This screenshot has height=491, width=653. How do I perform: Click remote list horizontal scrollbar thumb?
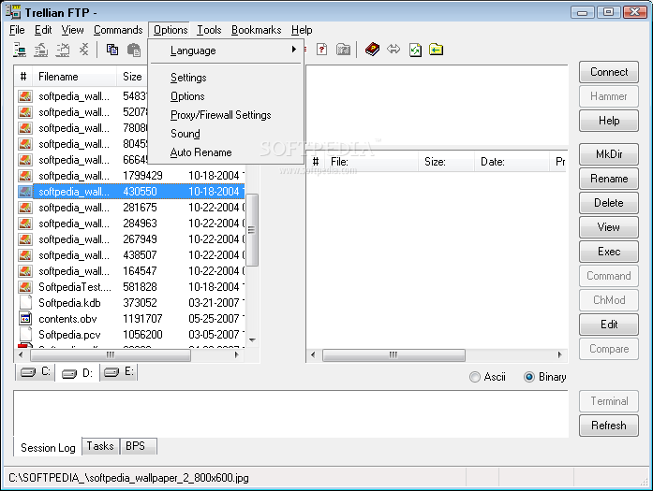[x=393, y=355]
